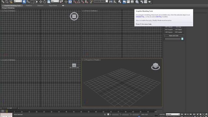Screen dimensions: 208x117
Task: Click Edit Named Selection Sets icon
Action: coord(91,2)
